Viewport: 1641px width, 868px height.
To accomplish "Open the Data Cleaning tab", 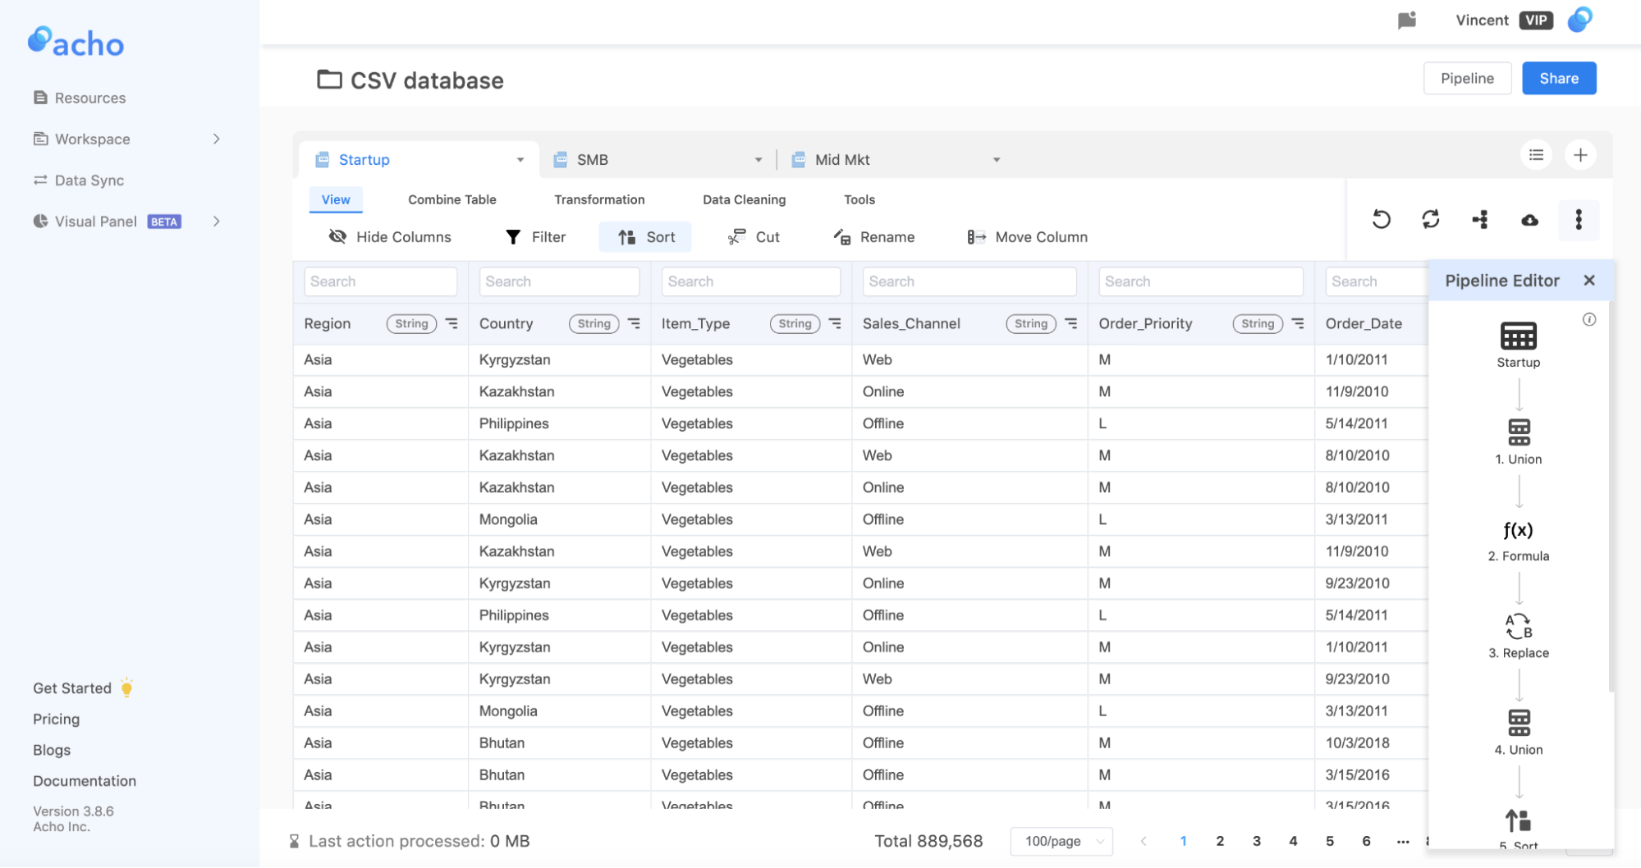I will point(744,199).
